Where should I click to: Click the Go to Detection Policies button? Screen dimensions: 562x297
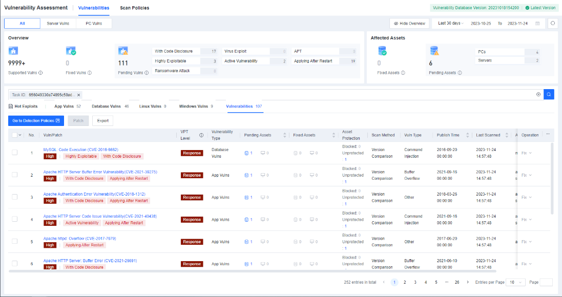(x=36, y=120)
